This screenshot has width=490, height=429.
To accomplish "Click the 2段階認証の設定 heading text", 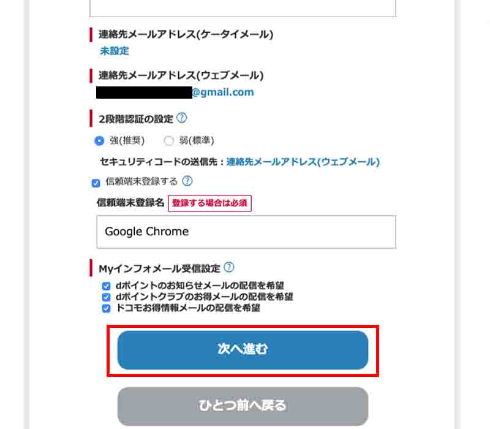I will coord(136,119).
